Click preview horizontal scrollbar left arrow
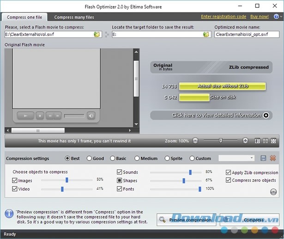The width and height of the screenshot is (284, 239). pos(7,131)
